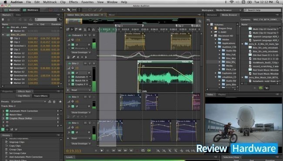
Task: Open the Presets (Custom) dropdown
Action: tap(28, 102)
